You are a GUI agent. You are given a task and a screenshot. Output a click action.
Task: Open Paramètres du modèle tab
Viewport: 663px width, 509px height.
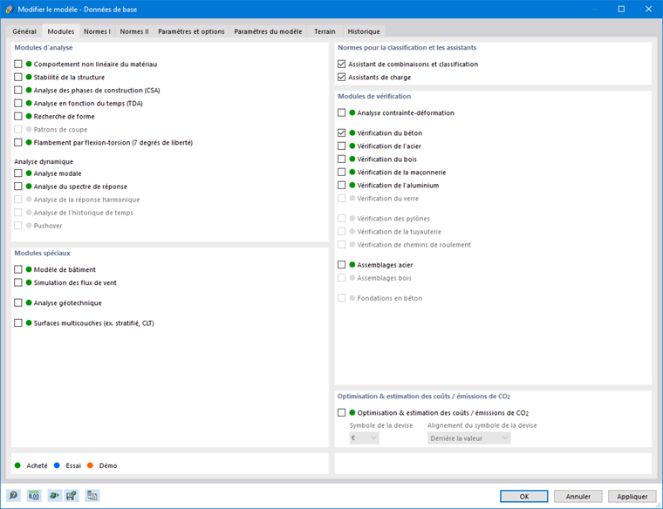click(x=268, y=31)
